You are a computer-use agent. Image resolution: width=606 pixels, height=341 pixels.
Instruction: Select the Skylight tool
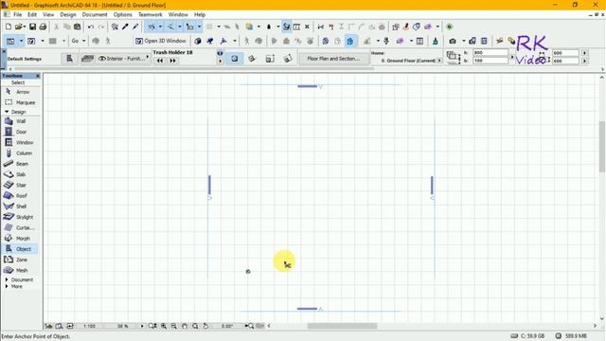pos(20,217)
